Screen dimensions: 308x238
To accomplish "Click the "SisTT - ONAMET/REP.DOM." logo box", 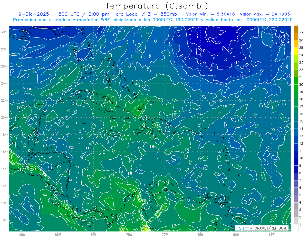I will pos(262,228).
